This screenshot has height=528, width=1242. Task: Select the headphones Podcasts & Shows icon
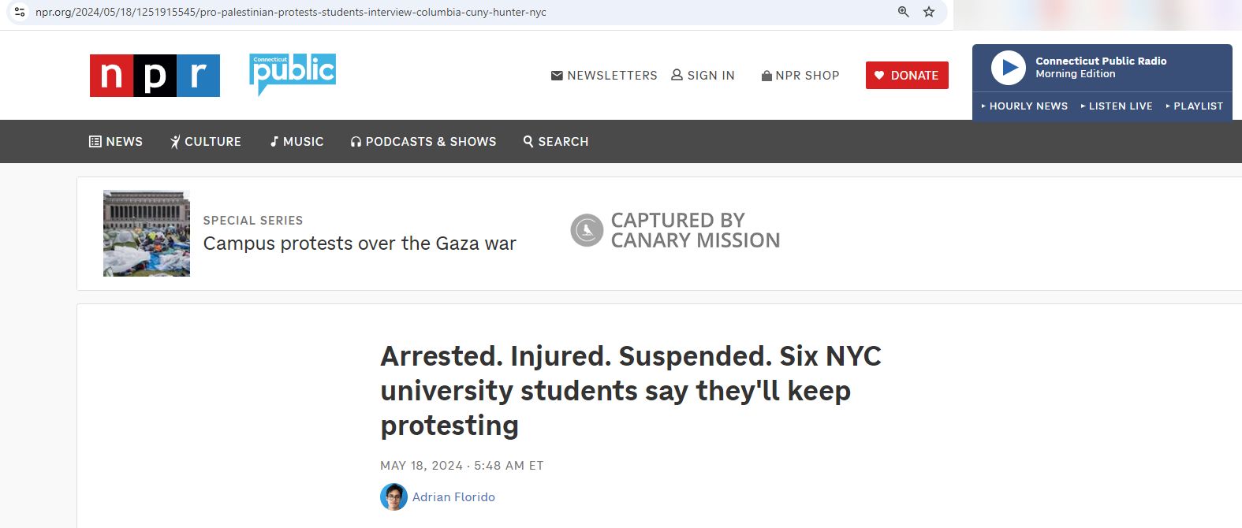click(356, 141)
